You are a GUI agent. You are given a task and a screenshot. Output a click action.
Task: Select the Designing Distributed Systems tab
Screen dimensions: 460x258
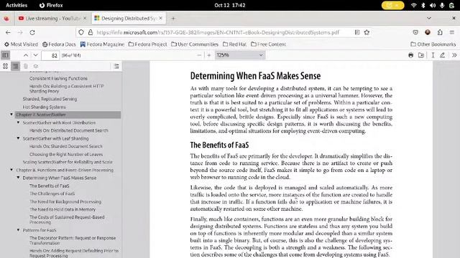129,19
